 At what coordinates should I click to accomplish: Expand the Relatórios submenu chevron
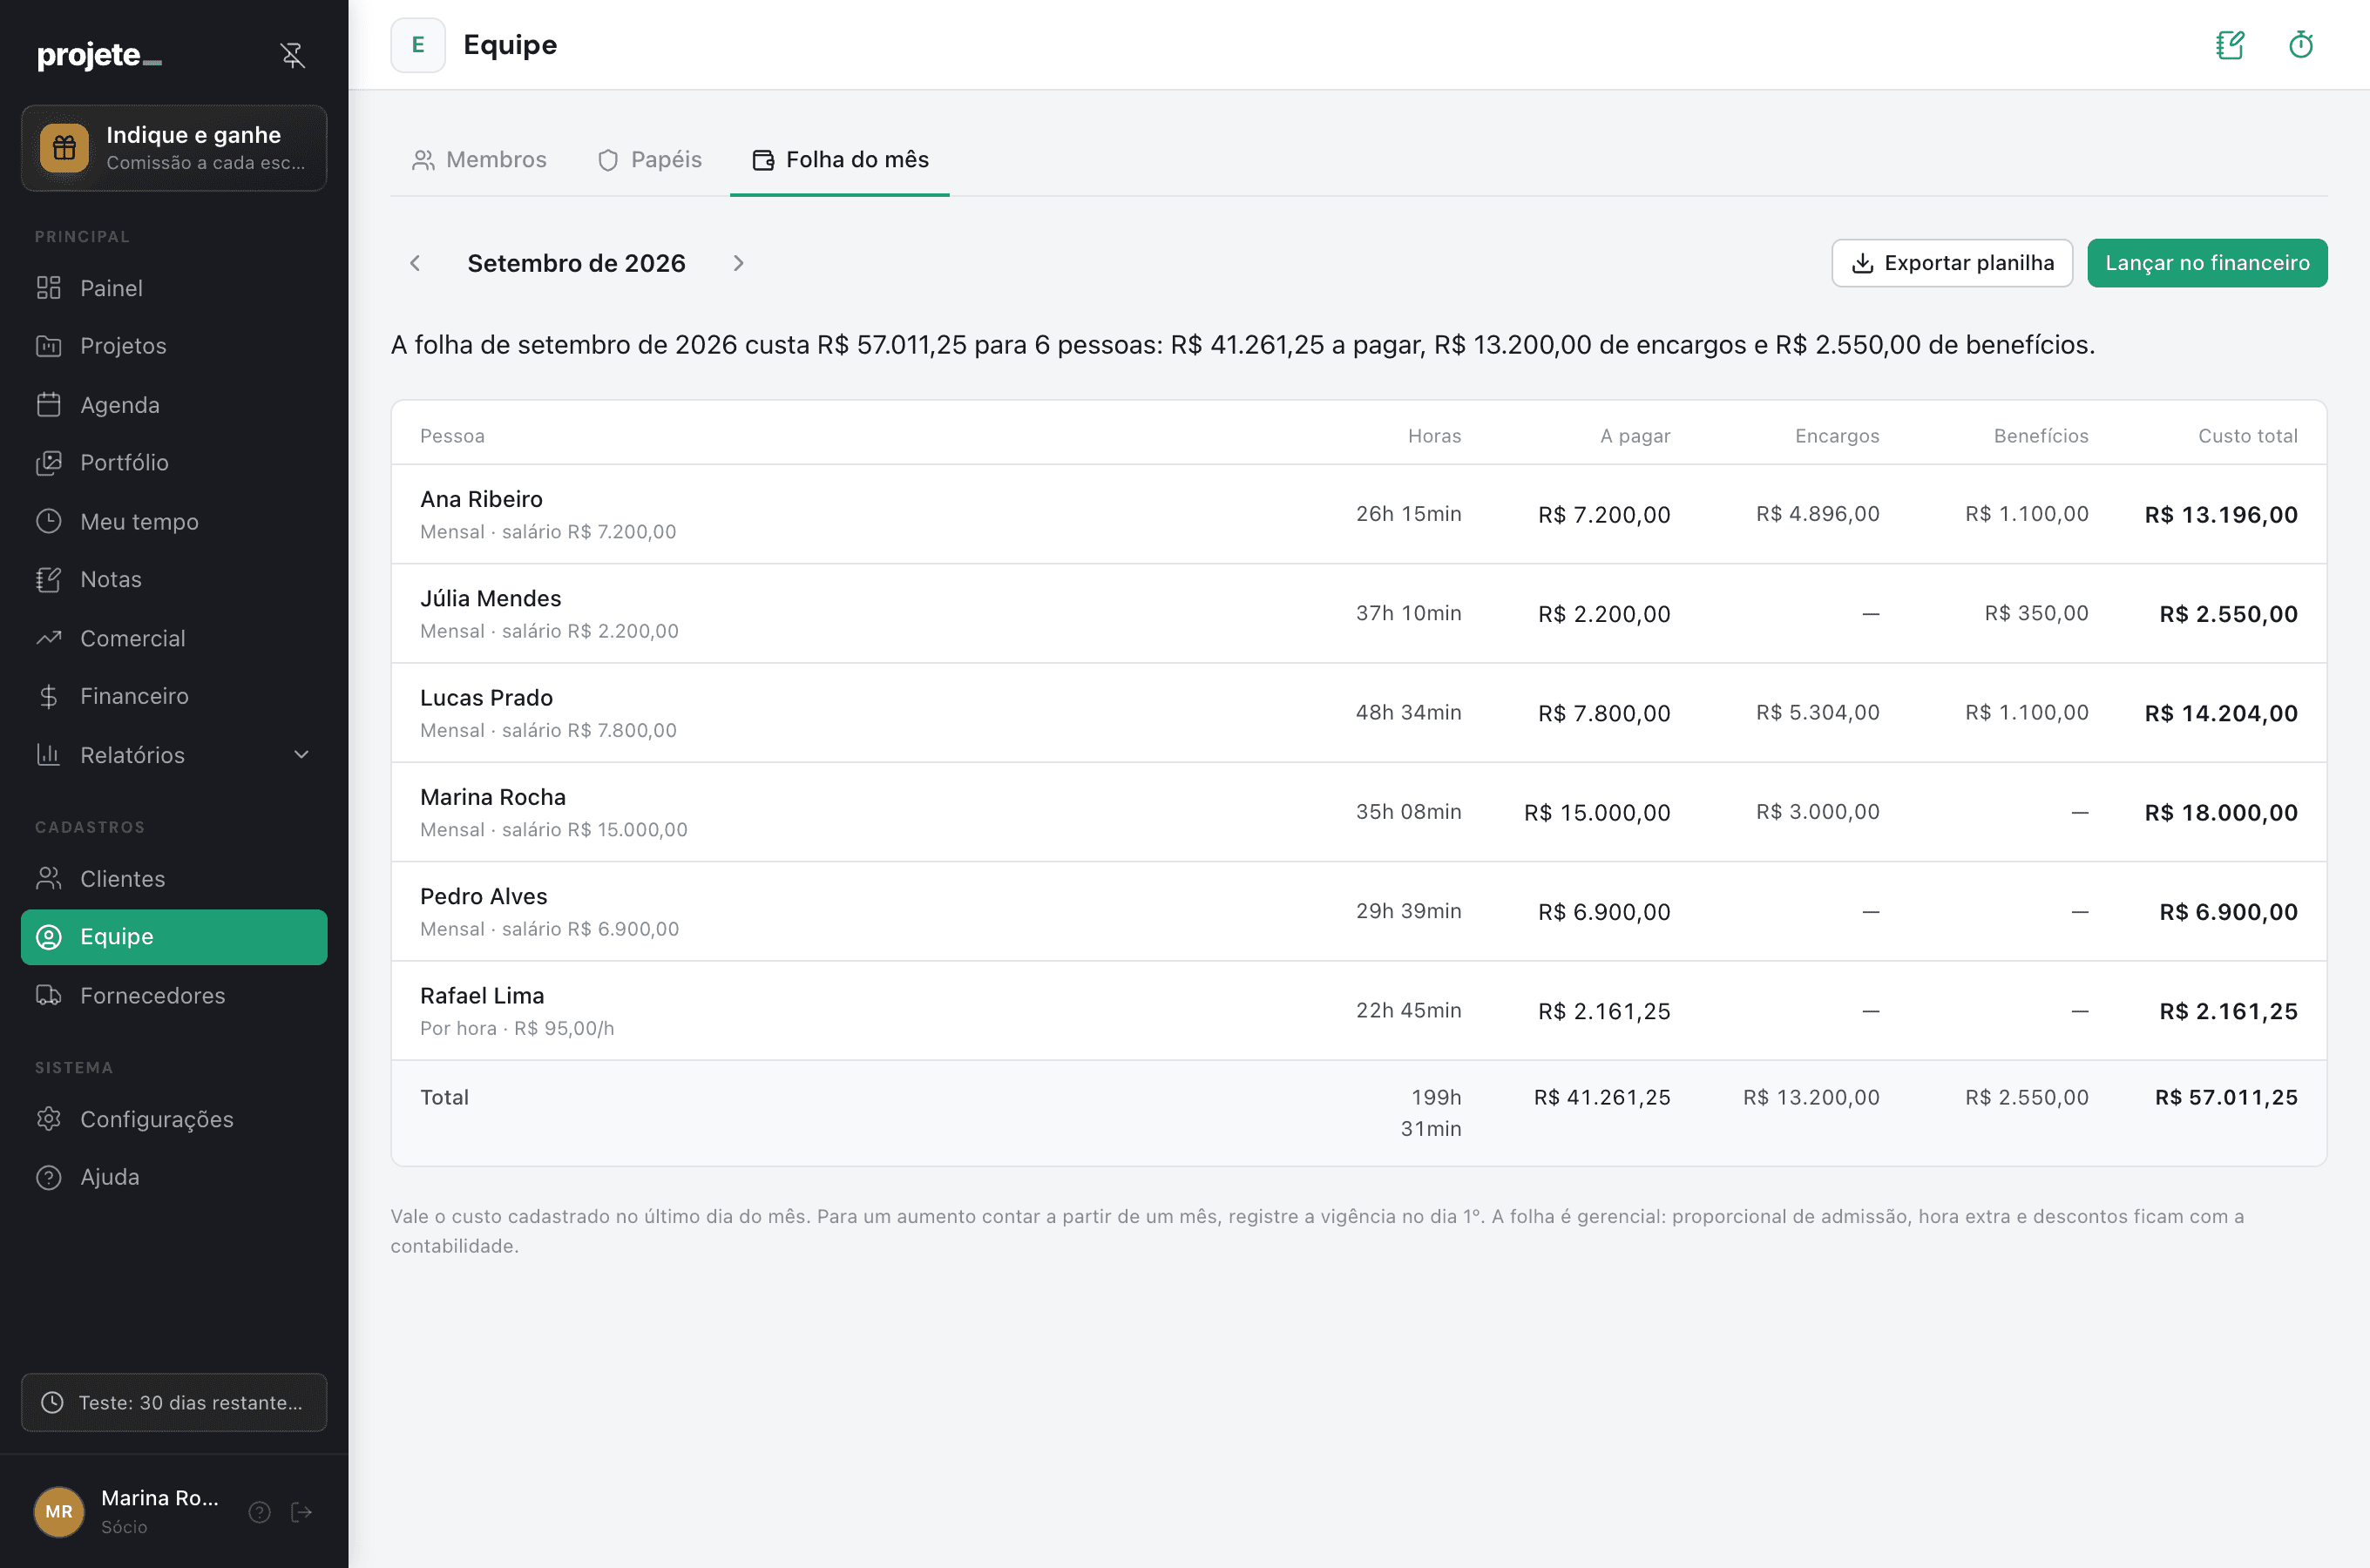(301, 755)
